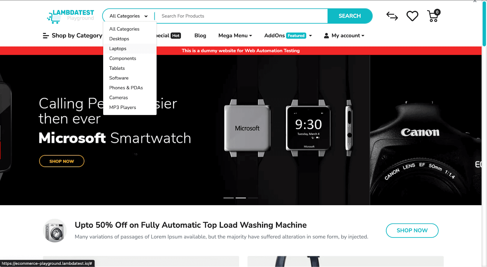Click SHOP NOW on Smartwatch banner
The image size is (487, 267).
click(x=62, y=161)
